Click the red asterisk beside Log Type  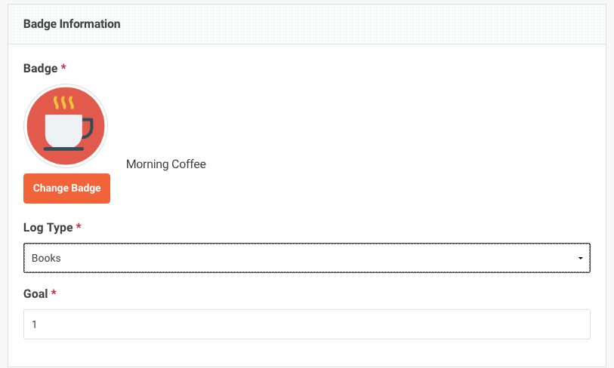[79, 226]
